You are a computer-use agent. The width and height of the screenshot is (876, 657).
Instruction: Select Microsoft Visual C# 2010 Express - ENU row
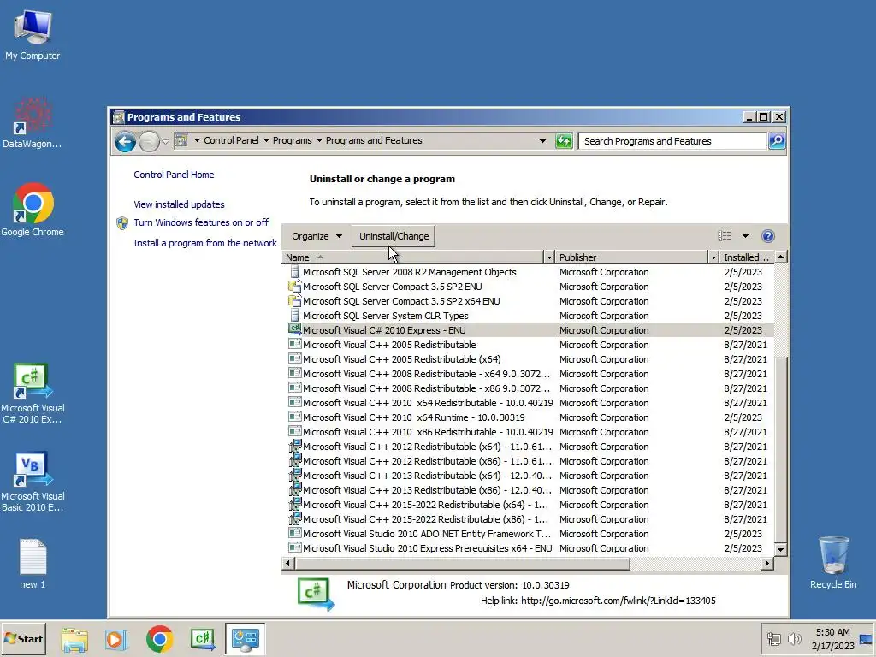coord(528,330)
